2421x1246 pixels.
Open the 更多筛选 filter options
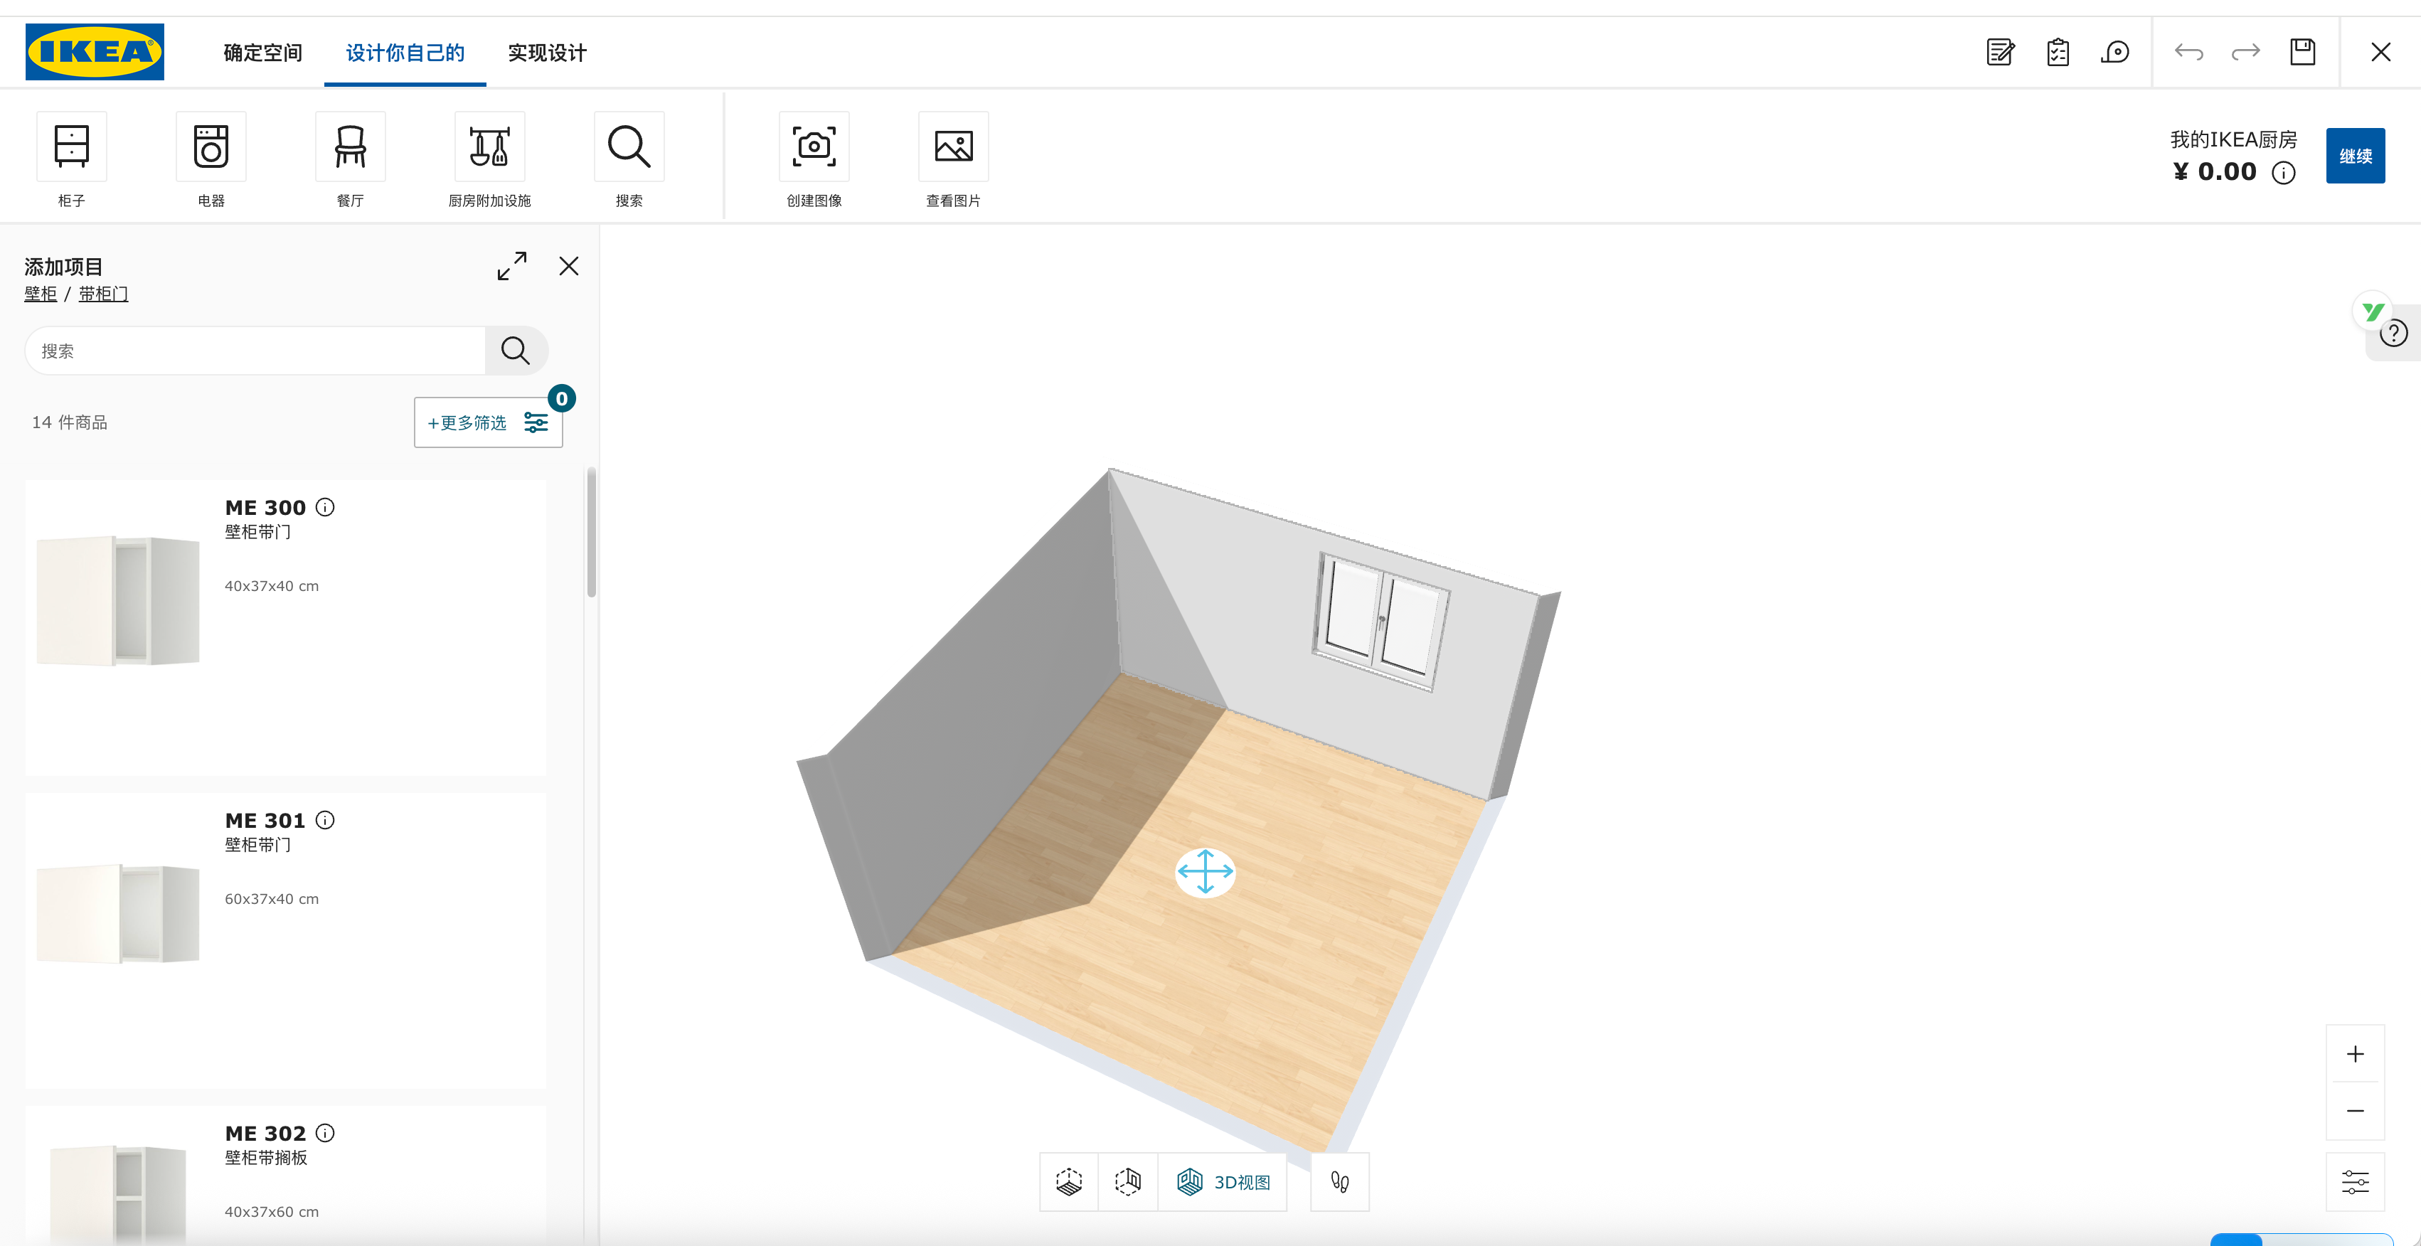488,423
